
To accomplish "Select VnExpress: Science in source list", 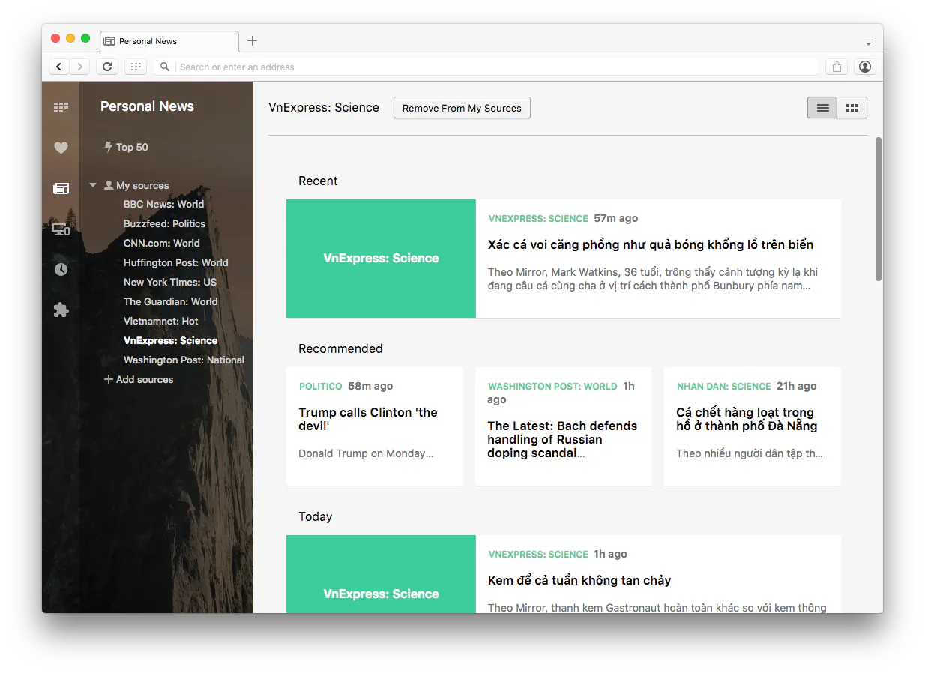I will point(170,340).
